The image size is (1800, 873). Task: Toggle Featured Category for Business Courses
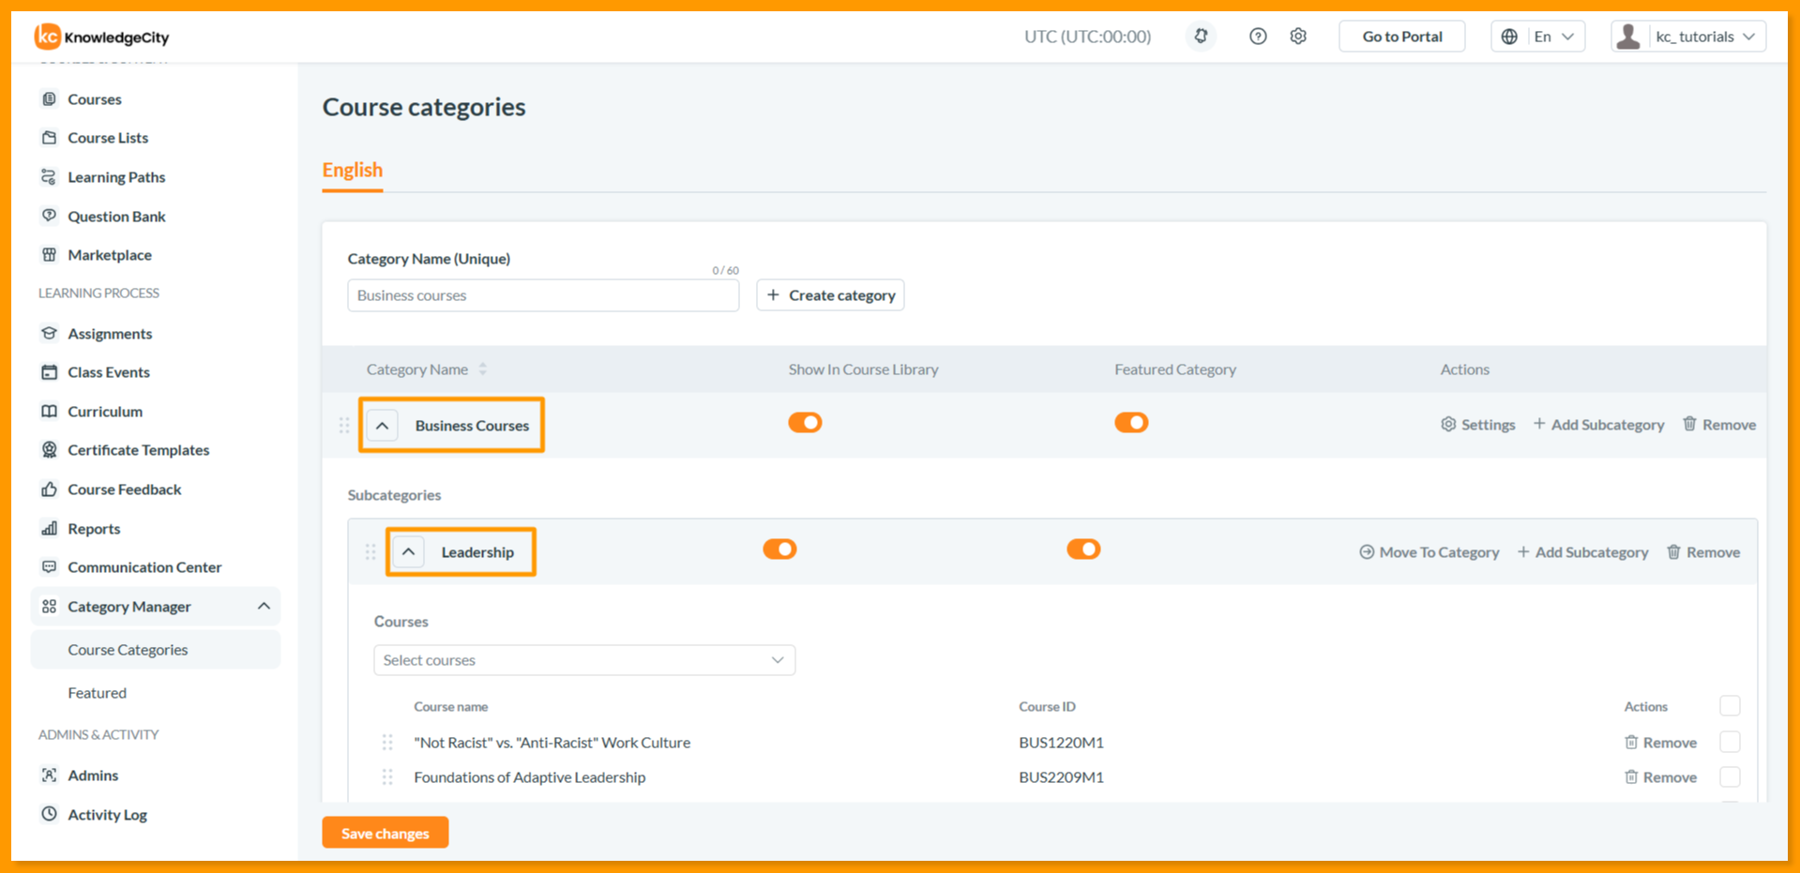pos(1131,423)
